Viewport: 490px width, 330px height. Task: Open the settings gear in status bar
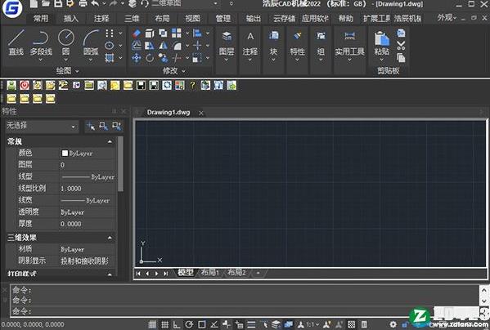(x=393, y=324)
